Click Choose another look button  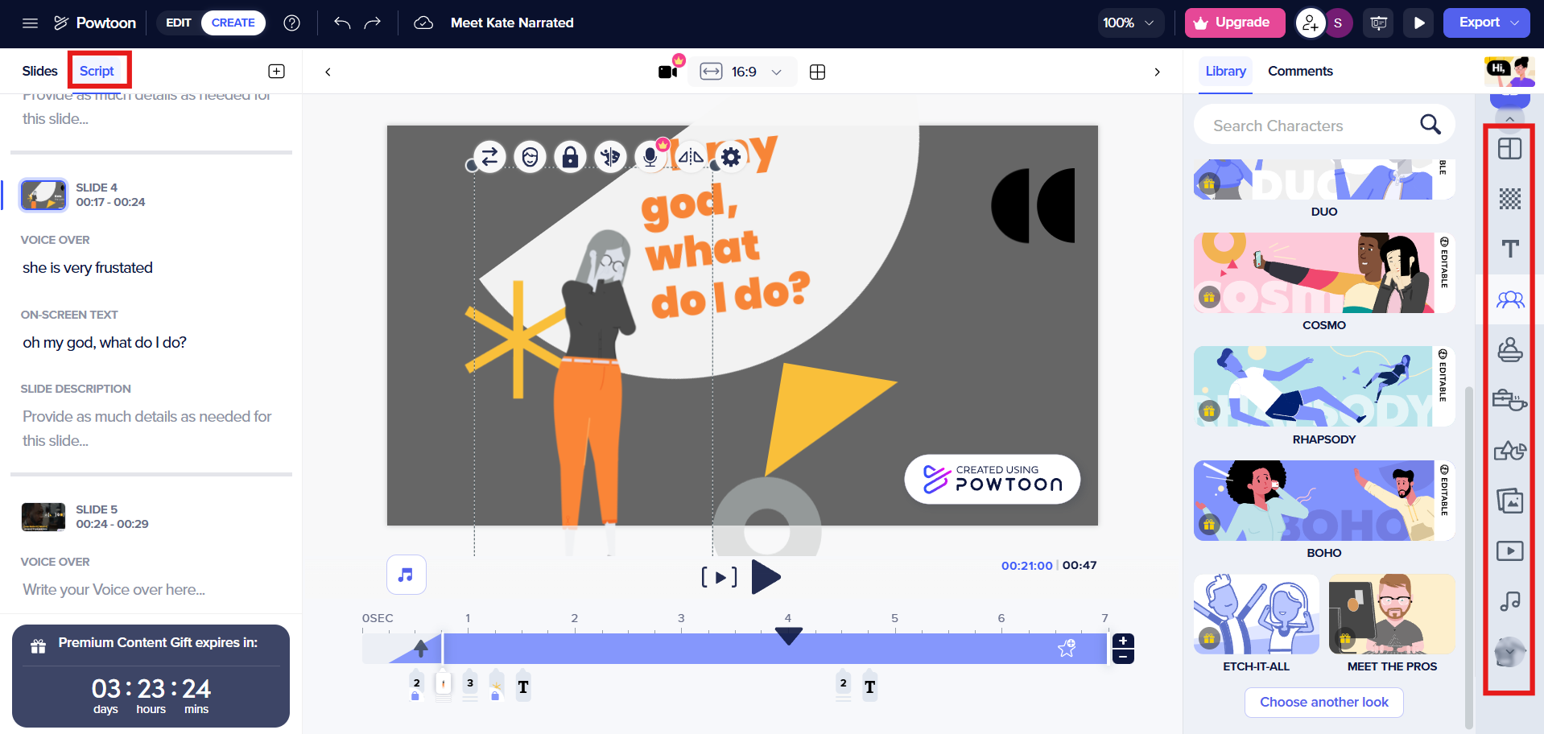point(1324,702)
